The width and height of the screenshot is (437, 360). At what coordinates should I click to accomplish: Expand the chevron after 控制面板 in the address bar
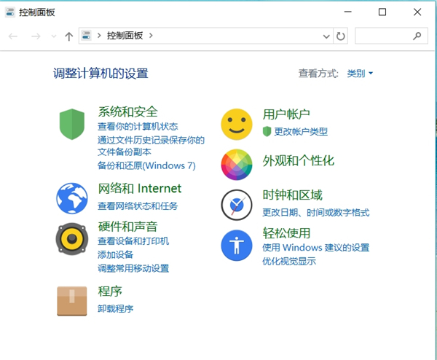150,36
